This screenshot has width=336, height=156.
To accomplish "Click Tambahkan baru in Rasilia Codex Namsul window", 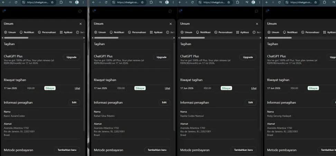I will (243, 150).
